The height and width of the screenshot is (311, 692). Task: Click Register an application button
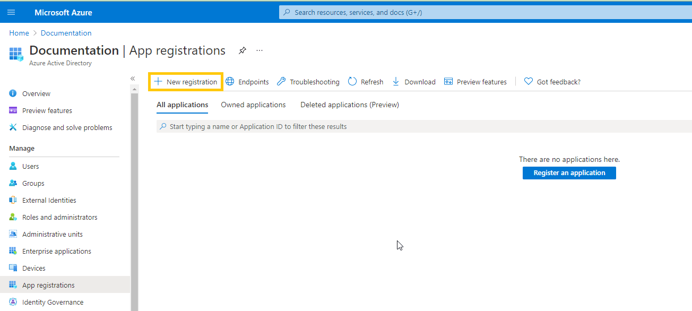pos(569,173)
